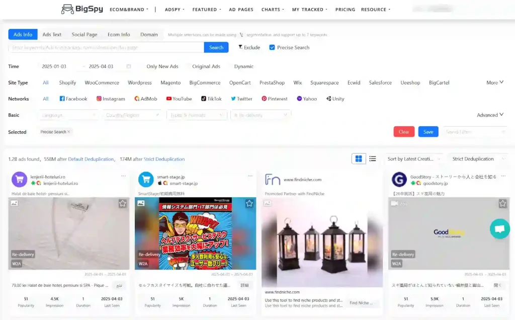This screenshot has width=515, height=320.
Task: Select All under Site Type
Action: tap(45, 83)
